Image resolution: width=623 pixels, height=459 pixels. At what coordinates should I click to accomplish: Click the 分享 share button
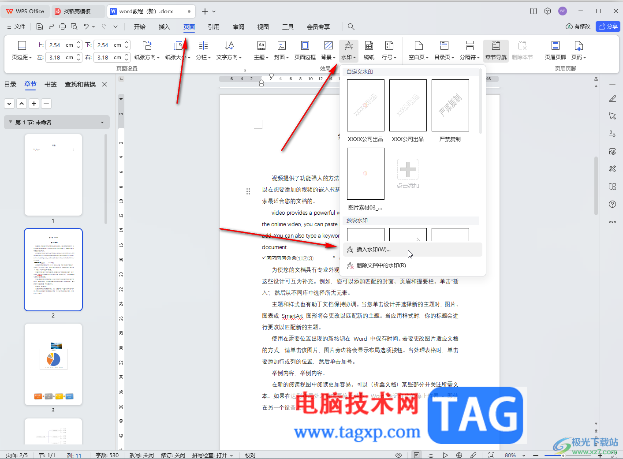coord(608,26)
